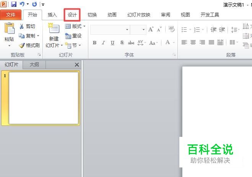
Task: Open the 设计 (Design) tab
Action: (72, 15)
